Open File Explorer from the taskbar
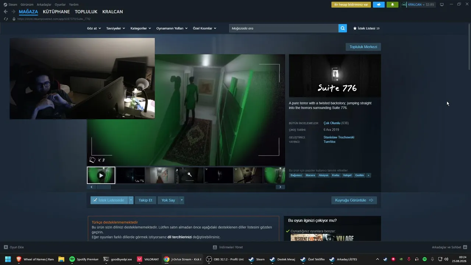The image size is (471, 265). click(x=61, y=259)
